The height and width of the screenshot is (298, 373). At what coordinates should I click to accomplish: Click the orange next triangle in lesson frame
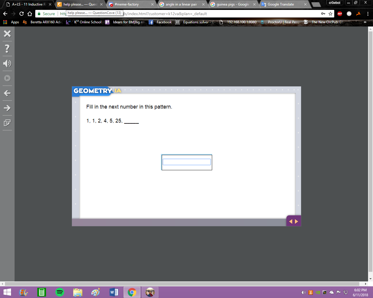pos(297,221)
